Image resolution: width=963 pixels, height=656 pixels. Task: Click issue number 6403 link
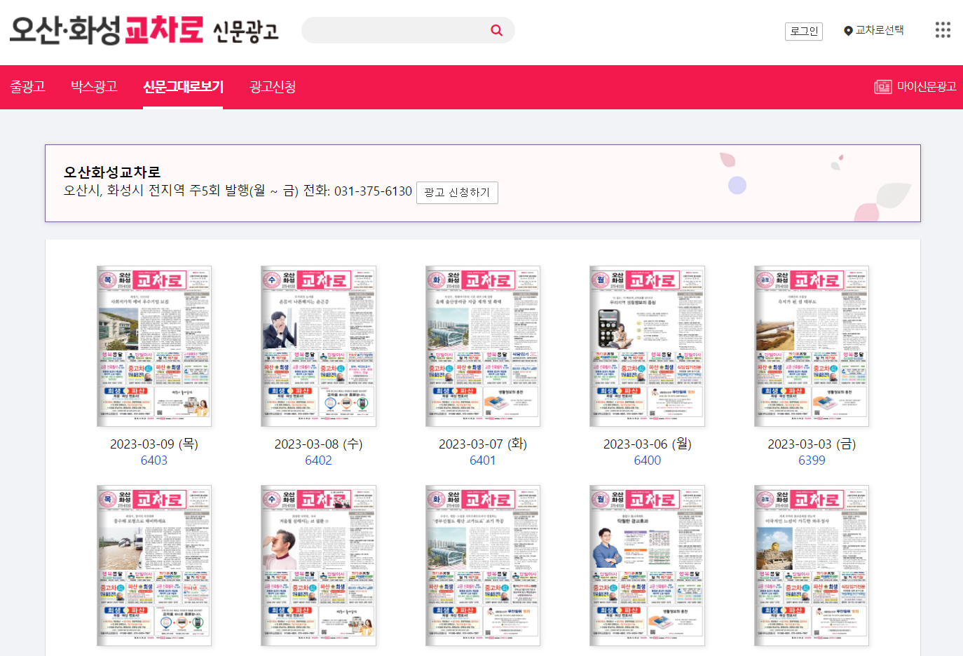[154, 460]
